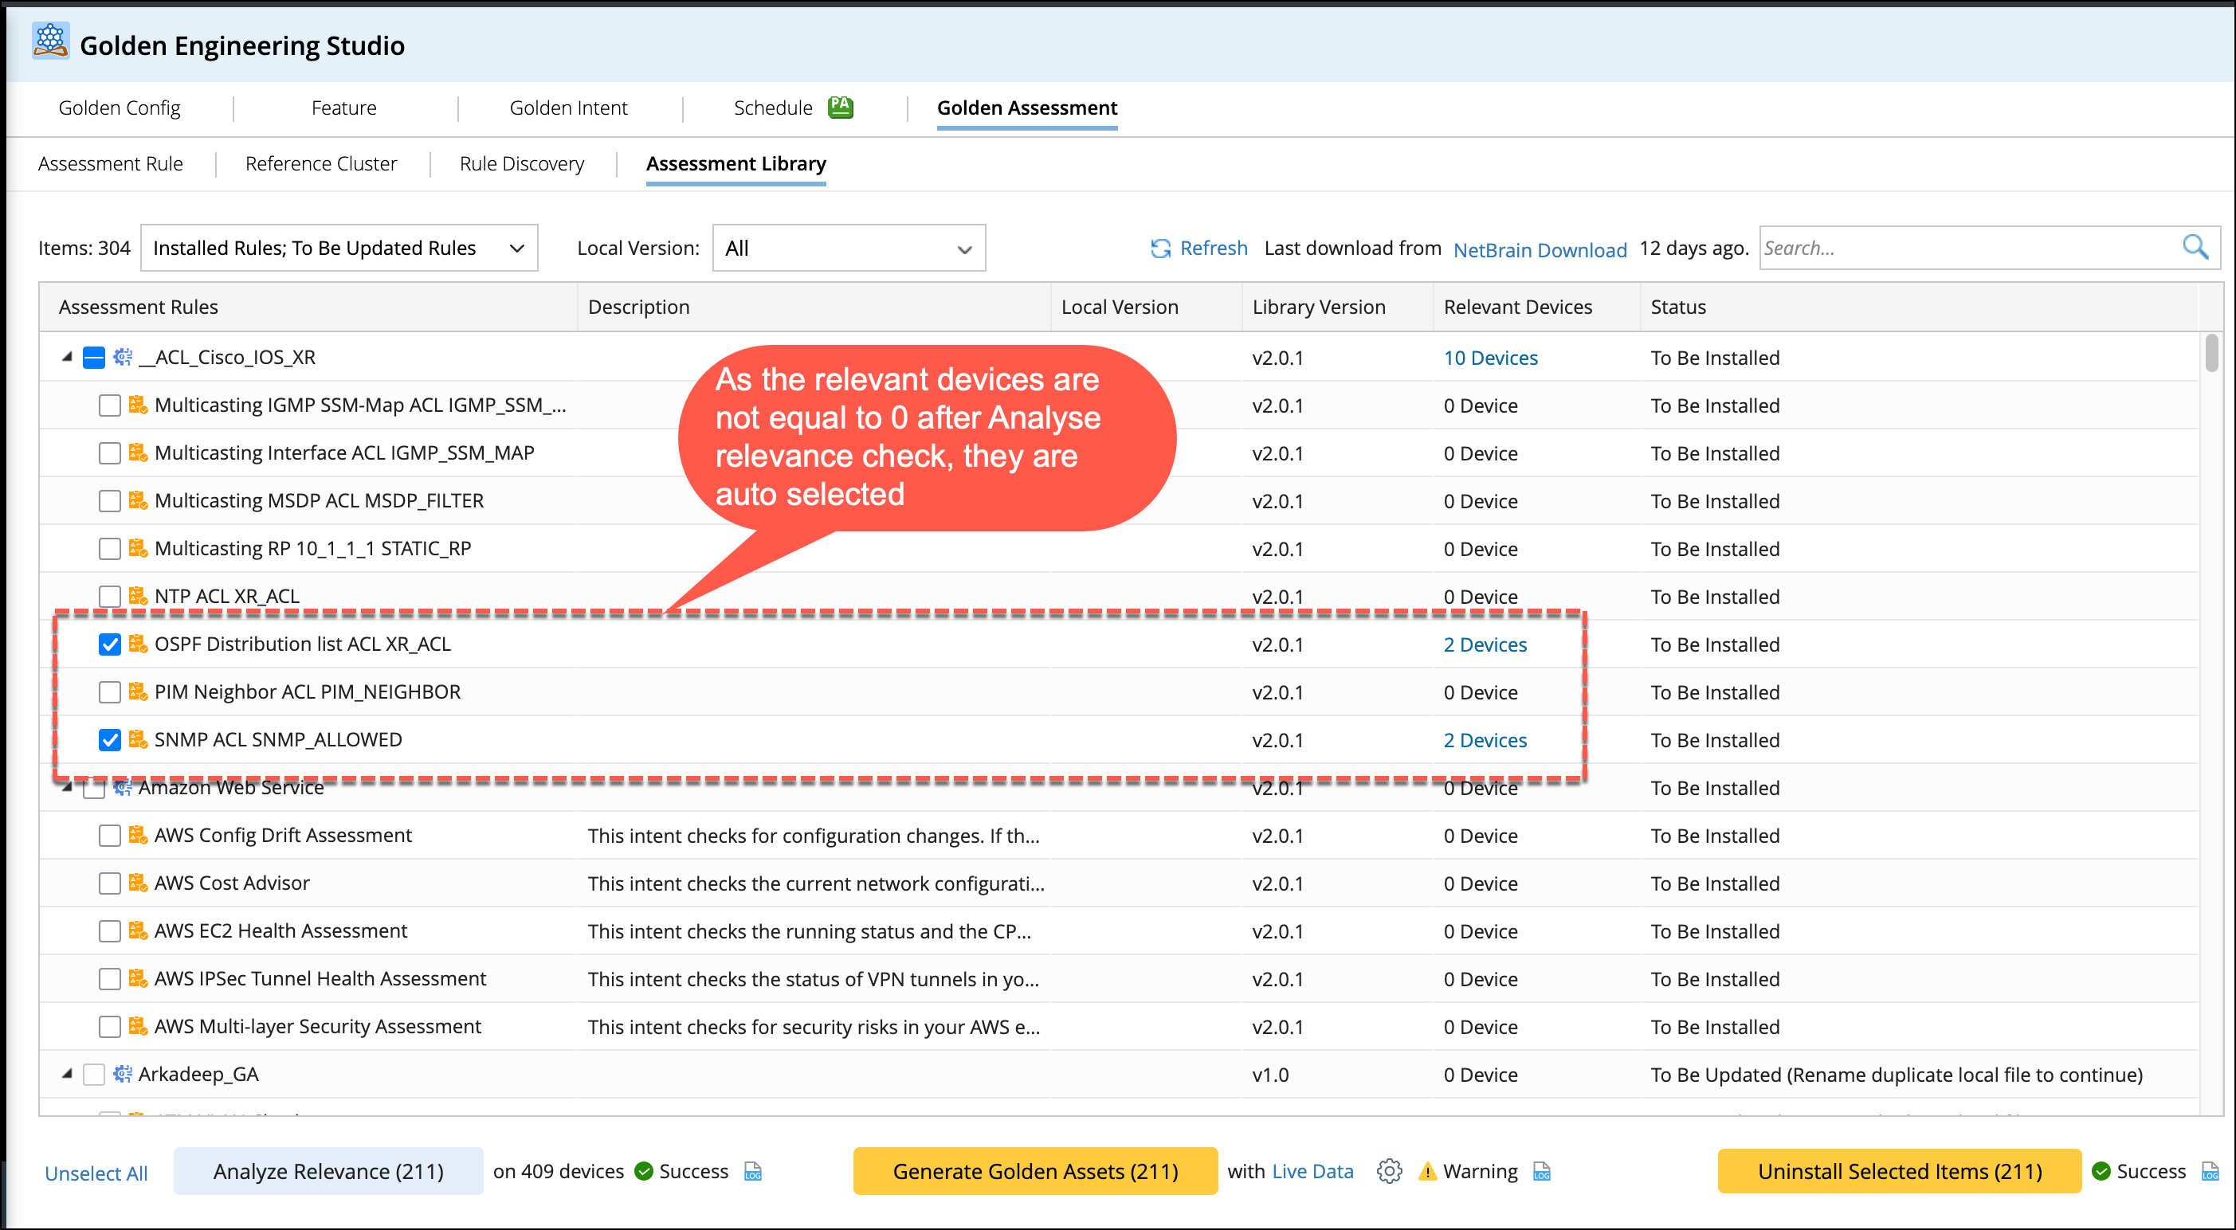The height and width of the screenshot is (1230, 2236).
Task: Click the PA badge icon next to Schedule
Action: 839,107
